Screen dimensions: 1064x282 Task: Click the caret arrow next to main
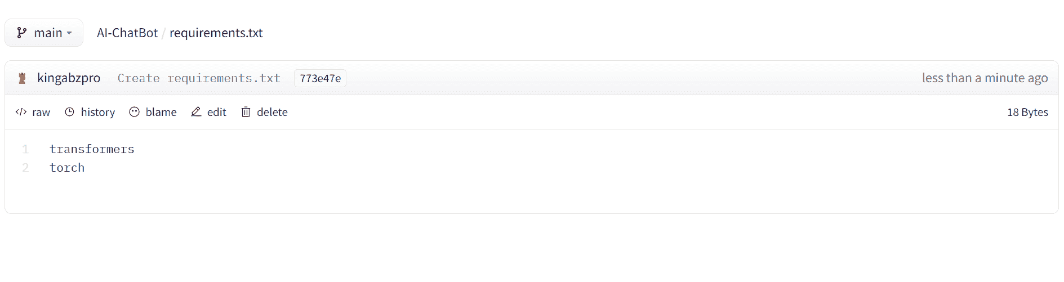69,33
